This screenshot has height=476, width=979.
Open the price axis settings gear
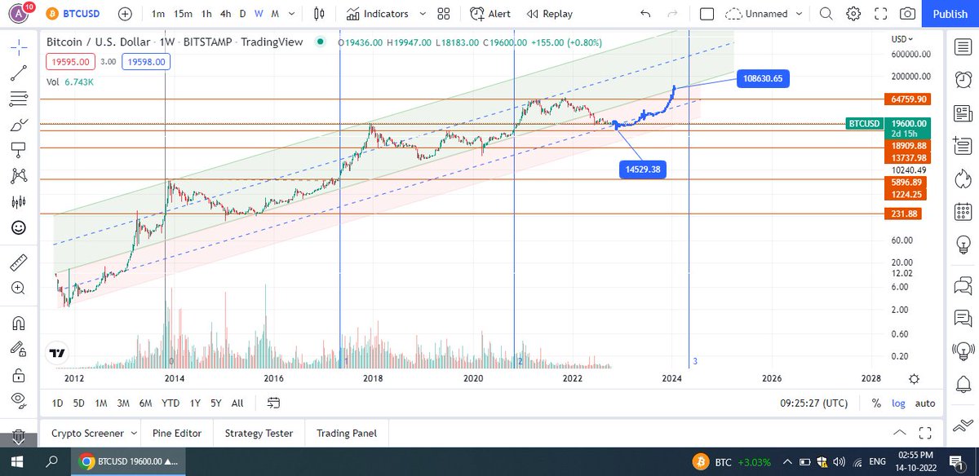click(x=914, y=378)
